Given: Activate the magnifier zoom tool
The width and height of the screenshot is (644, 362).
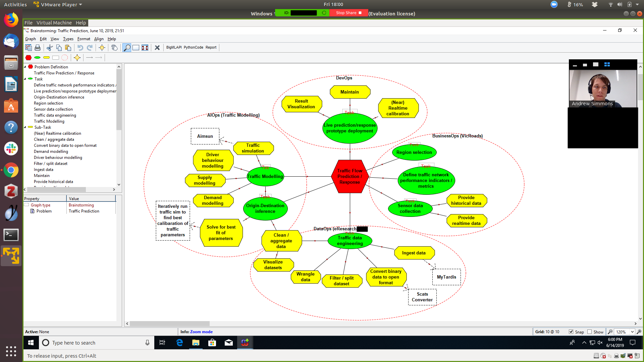Looking at the screenshot, I should 127,48.
